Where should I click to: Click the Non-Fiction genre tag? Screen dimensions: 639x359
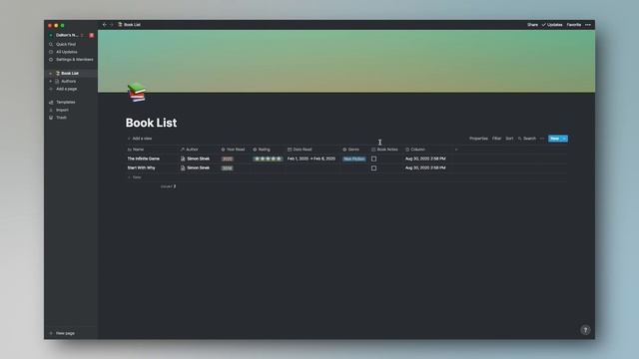354,159
